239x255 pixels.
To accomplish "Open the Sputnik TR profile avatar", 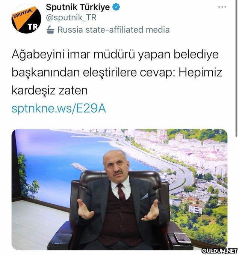I will pyautogui.click(x=26, y=19).
